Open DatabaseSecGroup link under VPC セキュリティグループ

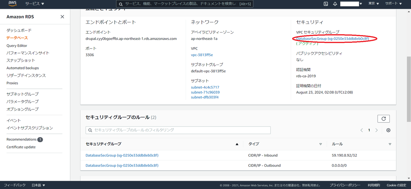click(333, 39)
